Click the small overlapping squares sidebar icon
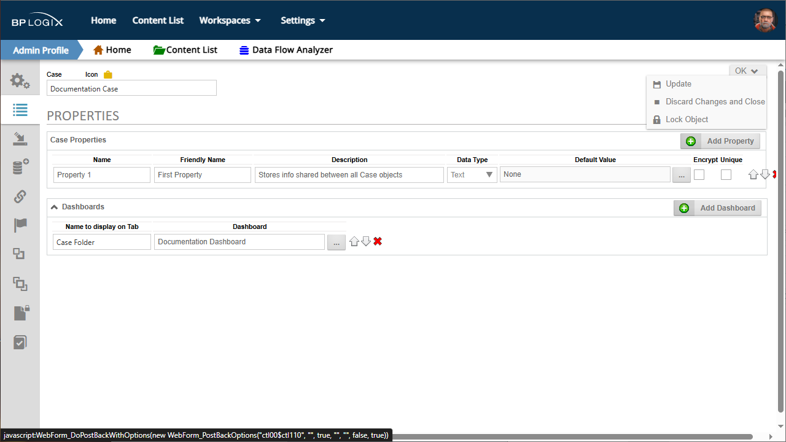 tap(19, 254)
